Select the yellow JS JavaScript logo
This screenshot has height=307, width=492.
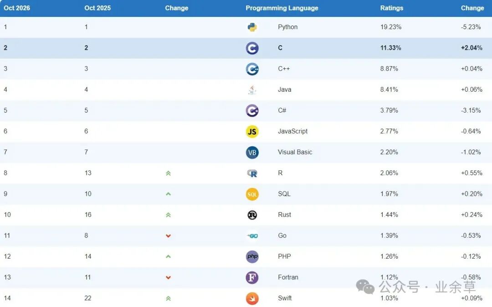(x=252, y=132)
